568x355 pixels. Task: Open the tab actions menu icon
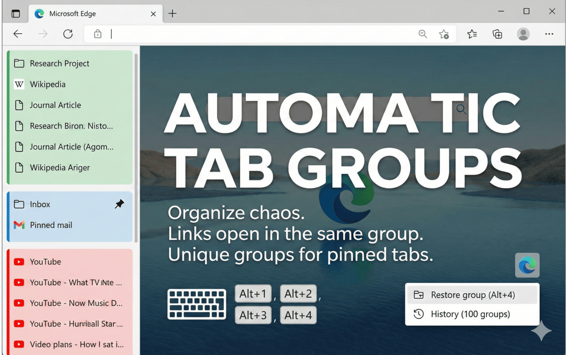[x=16, y=13]
